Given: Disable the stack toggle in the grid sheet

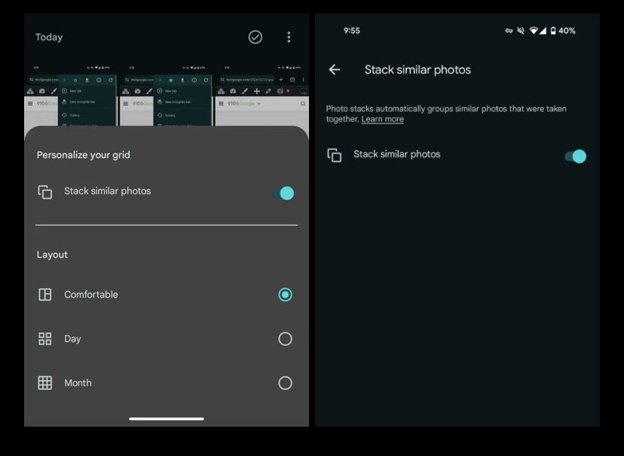Looking at the screenshot, I should (283, 193).
